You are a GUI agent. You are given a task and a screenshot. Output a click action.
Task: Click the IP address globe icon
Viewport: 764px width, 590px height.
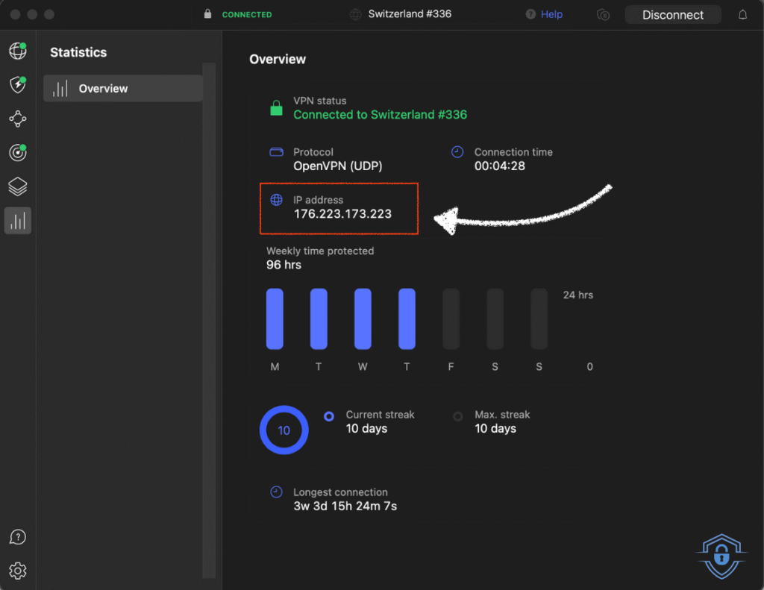click(276, 200)
